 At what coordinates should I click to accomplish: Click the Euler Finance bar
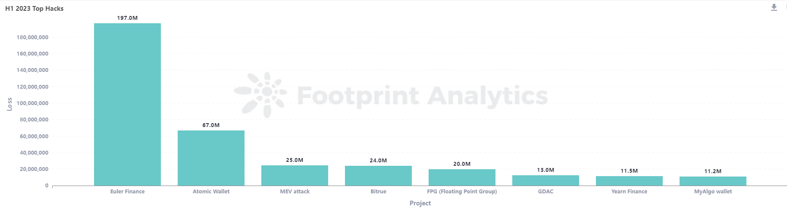127,104
